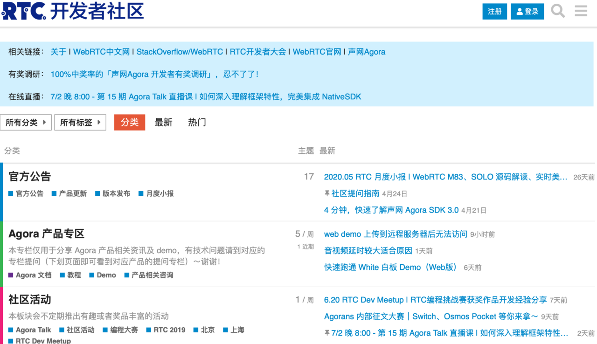Open the pinned 7/2 晚 8:00 Agora Talk topic
This screenshot has height=344, width=597.
[450, 333]
